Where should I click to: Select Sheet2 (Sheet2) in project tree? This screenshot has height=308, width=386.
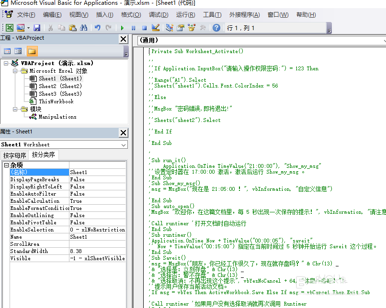point(60,86)
